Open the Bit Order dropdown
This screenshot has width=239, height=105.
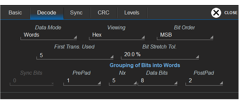pyautogui.click(x=185, y=35)
